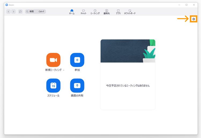The height and width of the screenshot is (138, 201).
Task: Close the Zoom window
Action: pos(194,5)
